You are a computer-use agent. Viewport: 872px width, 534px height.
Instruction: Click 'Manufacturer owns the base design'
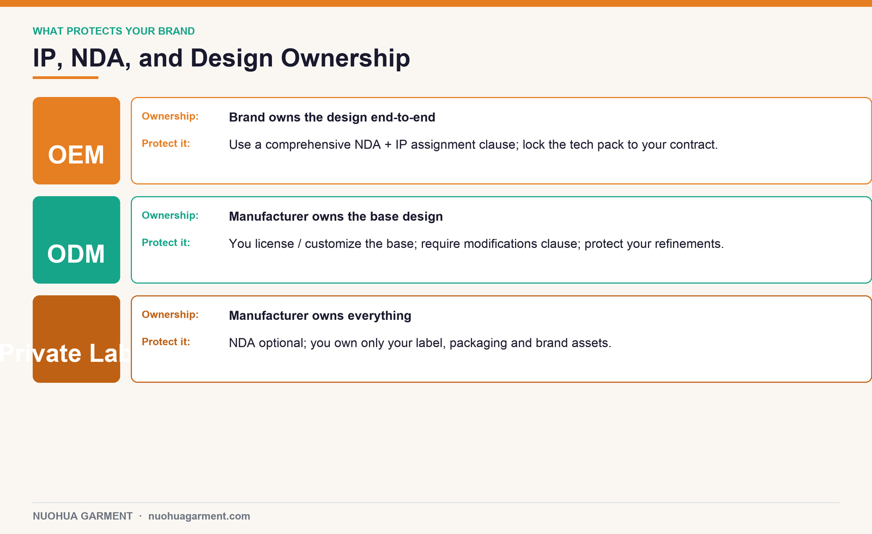[x=336, y=216]
